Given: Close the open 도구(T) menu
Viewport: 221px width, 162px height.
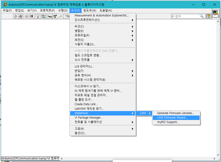Looking at the screenshot, I should (x=76, y=10).
